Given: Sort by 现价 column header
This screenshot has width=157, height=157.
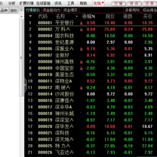Looking at the screenshot, I should click(x=110, y=17).
